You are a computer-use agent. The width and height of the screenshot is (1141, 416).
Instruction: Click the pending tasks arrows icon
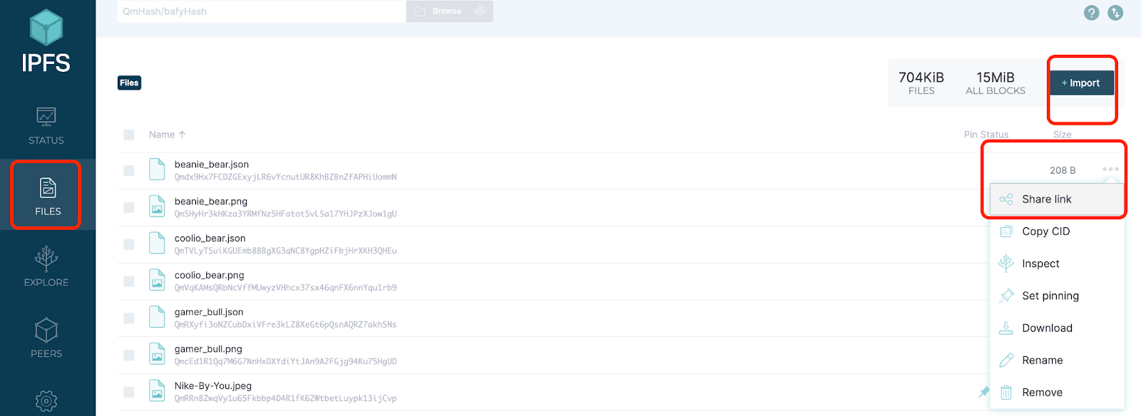[x=1115, y=12]
